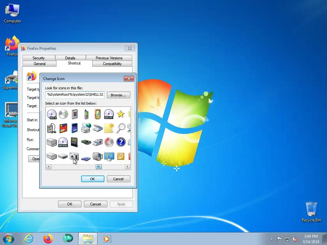The height and width of the screenshot is (245, 327).
Task: Select the blue memory card icon
Action: tap(74, 128)
